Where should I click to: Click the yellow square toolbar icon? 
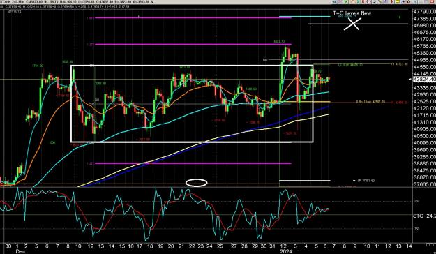point(398,1)
